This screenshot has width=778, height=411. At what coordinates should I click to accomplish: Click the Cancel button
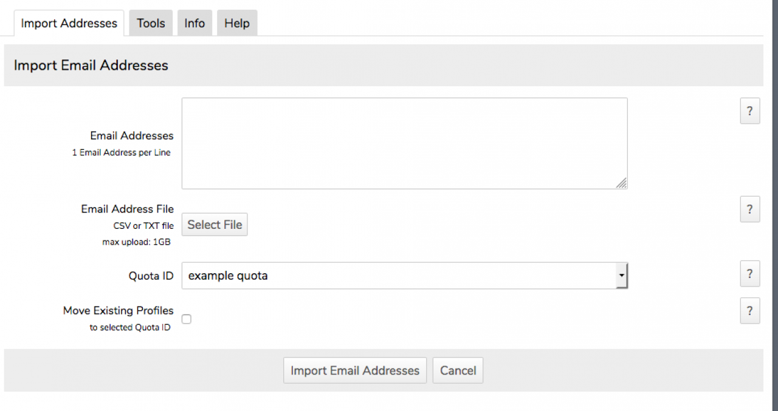(458, 370)
